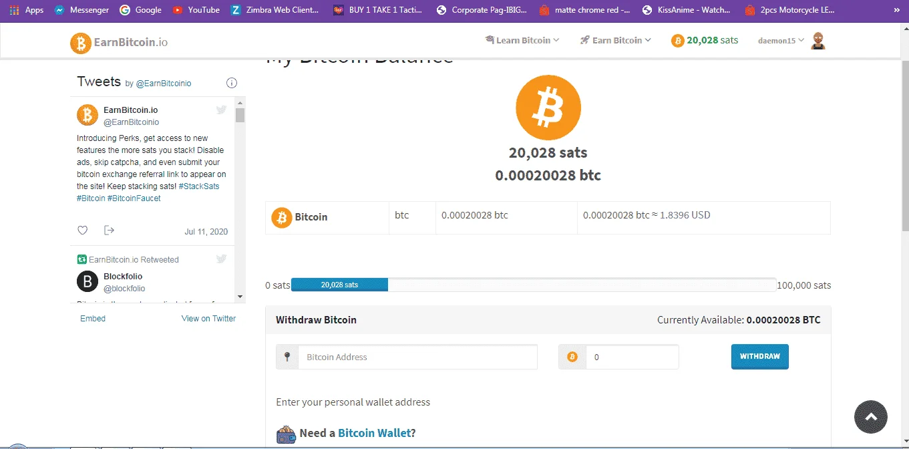This screenshot has height=449, width=909.
Task: Open the Apps grid in the bookmarks bar
Action: pyautogui.click(x=27, y=10)
